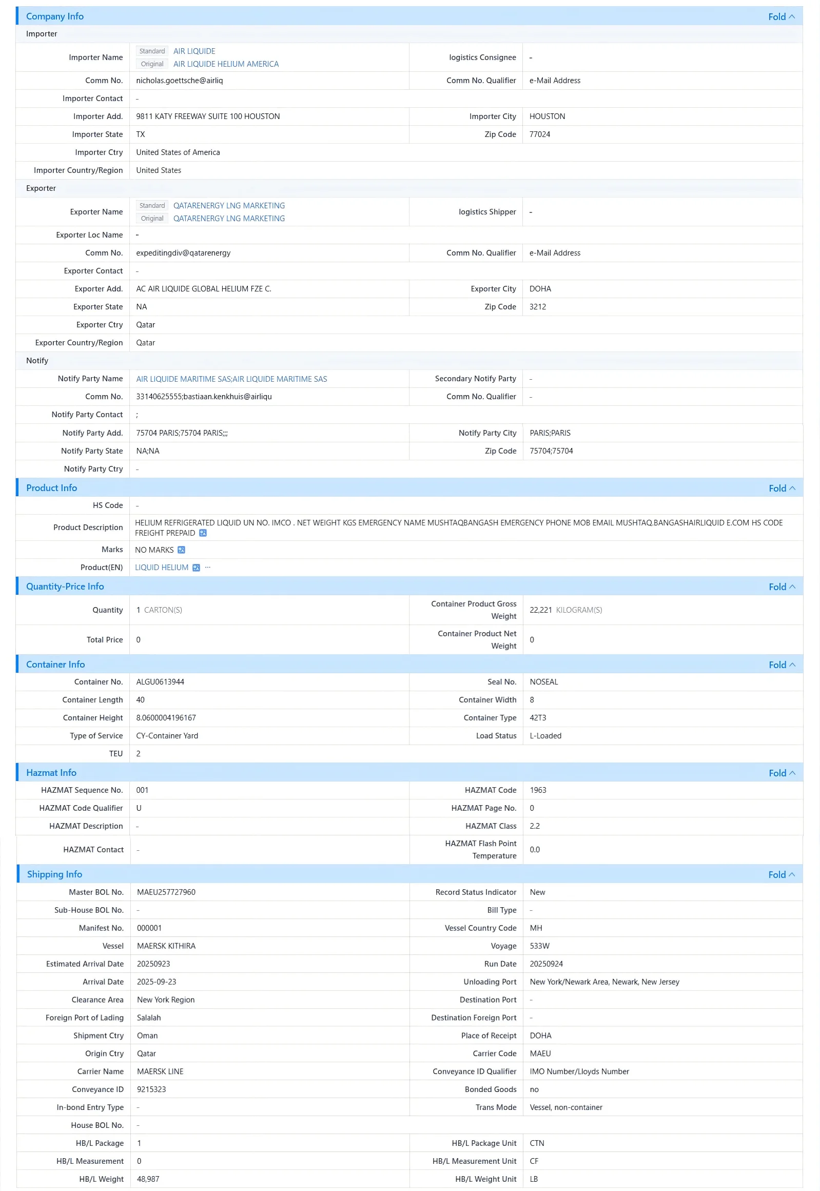
Task: Fold the Hazmat Info section
Action: 782,774
